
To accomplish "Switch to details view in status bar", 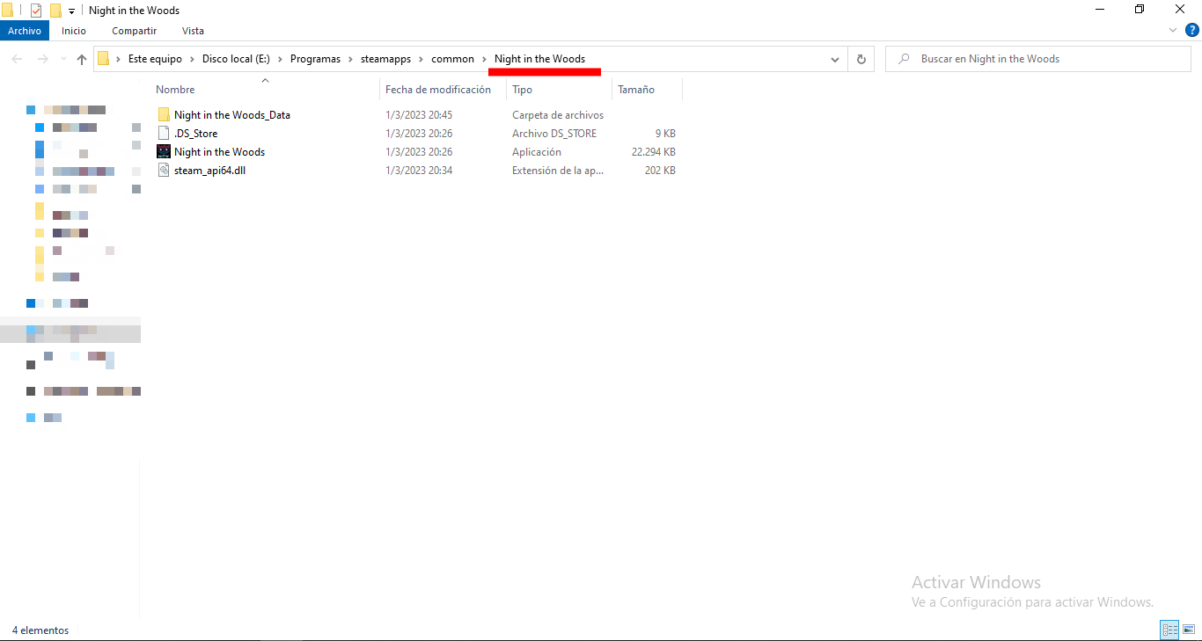I will point(1169,630).
